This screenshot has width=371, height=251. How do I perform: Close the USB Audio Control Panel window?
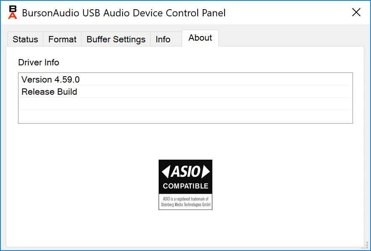(356, 12)
